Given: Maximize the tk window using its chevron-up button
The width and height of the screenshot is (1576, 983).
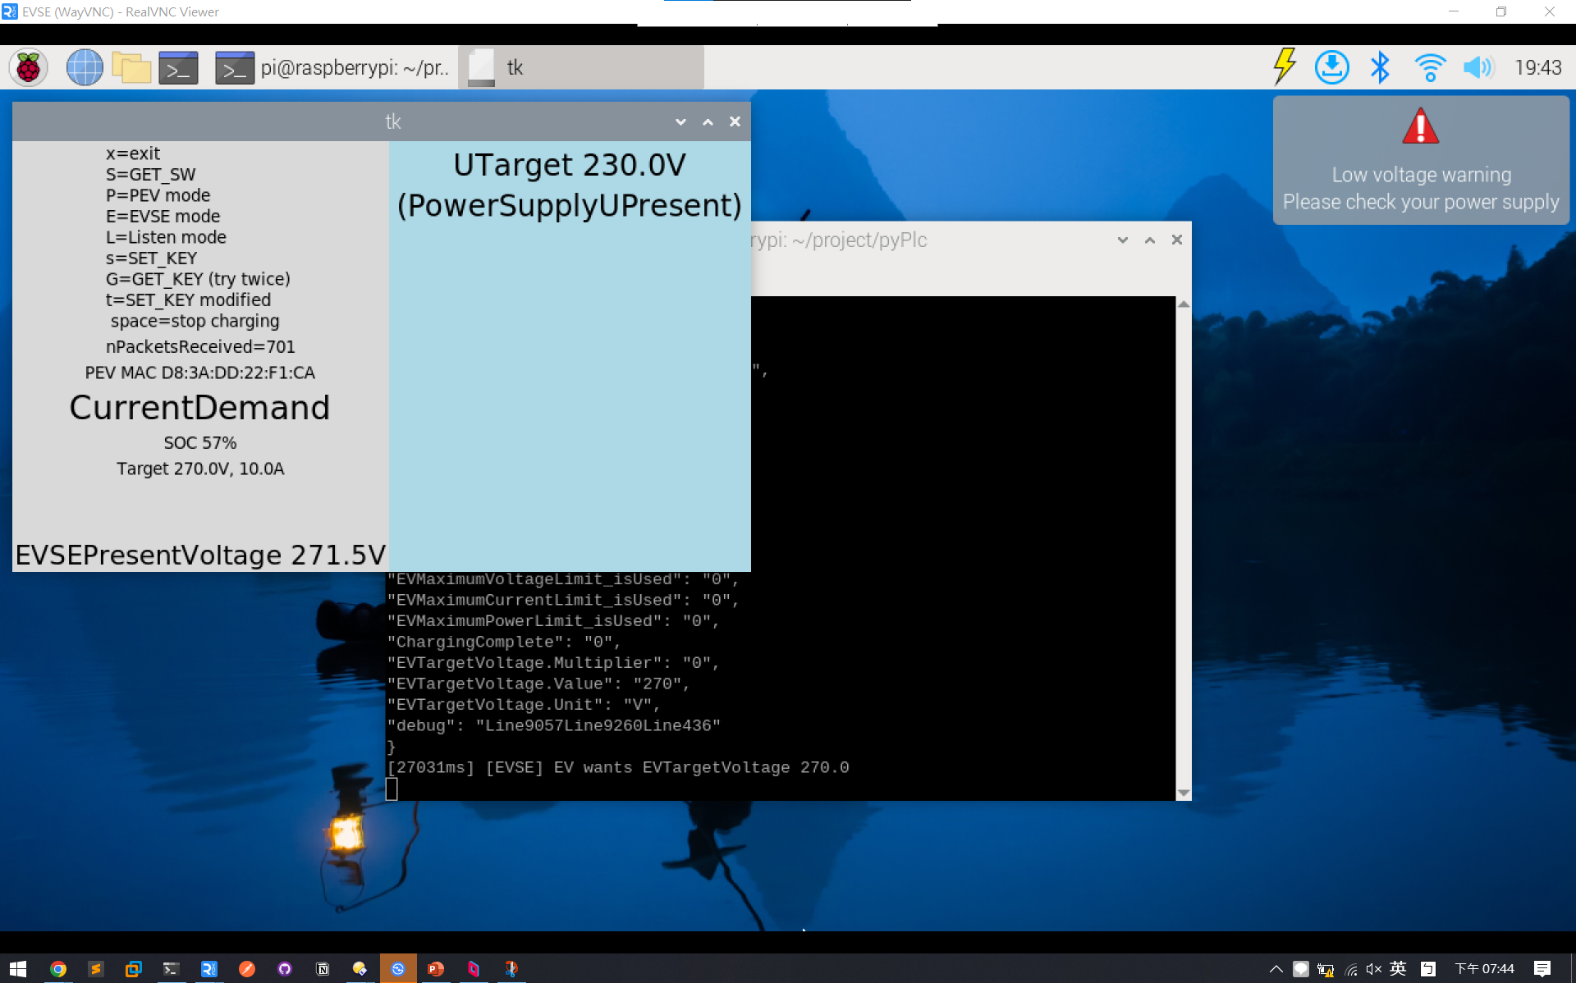Looking at the screenshot, I should pos(708,121).
